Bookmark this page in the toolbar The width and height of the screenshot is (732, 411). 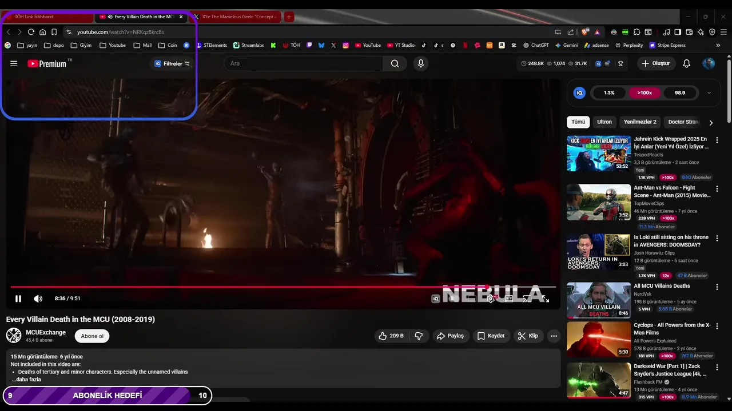(54, 32)
